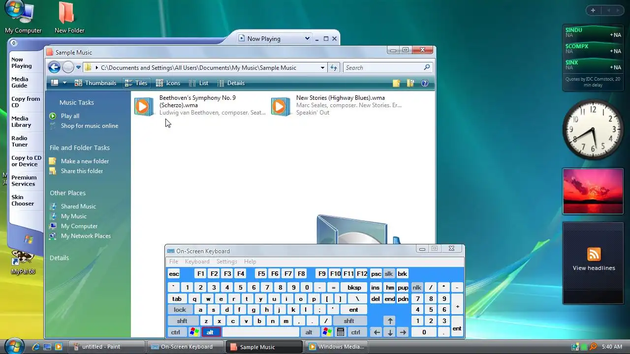Toggle the left shft key
The width and height of the screenshot is (630, 354).
coord(182,321)
